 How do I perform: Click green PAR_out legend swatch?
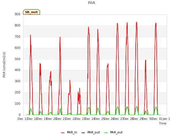pyautogui.click(x=106, y=133)
